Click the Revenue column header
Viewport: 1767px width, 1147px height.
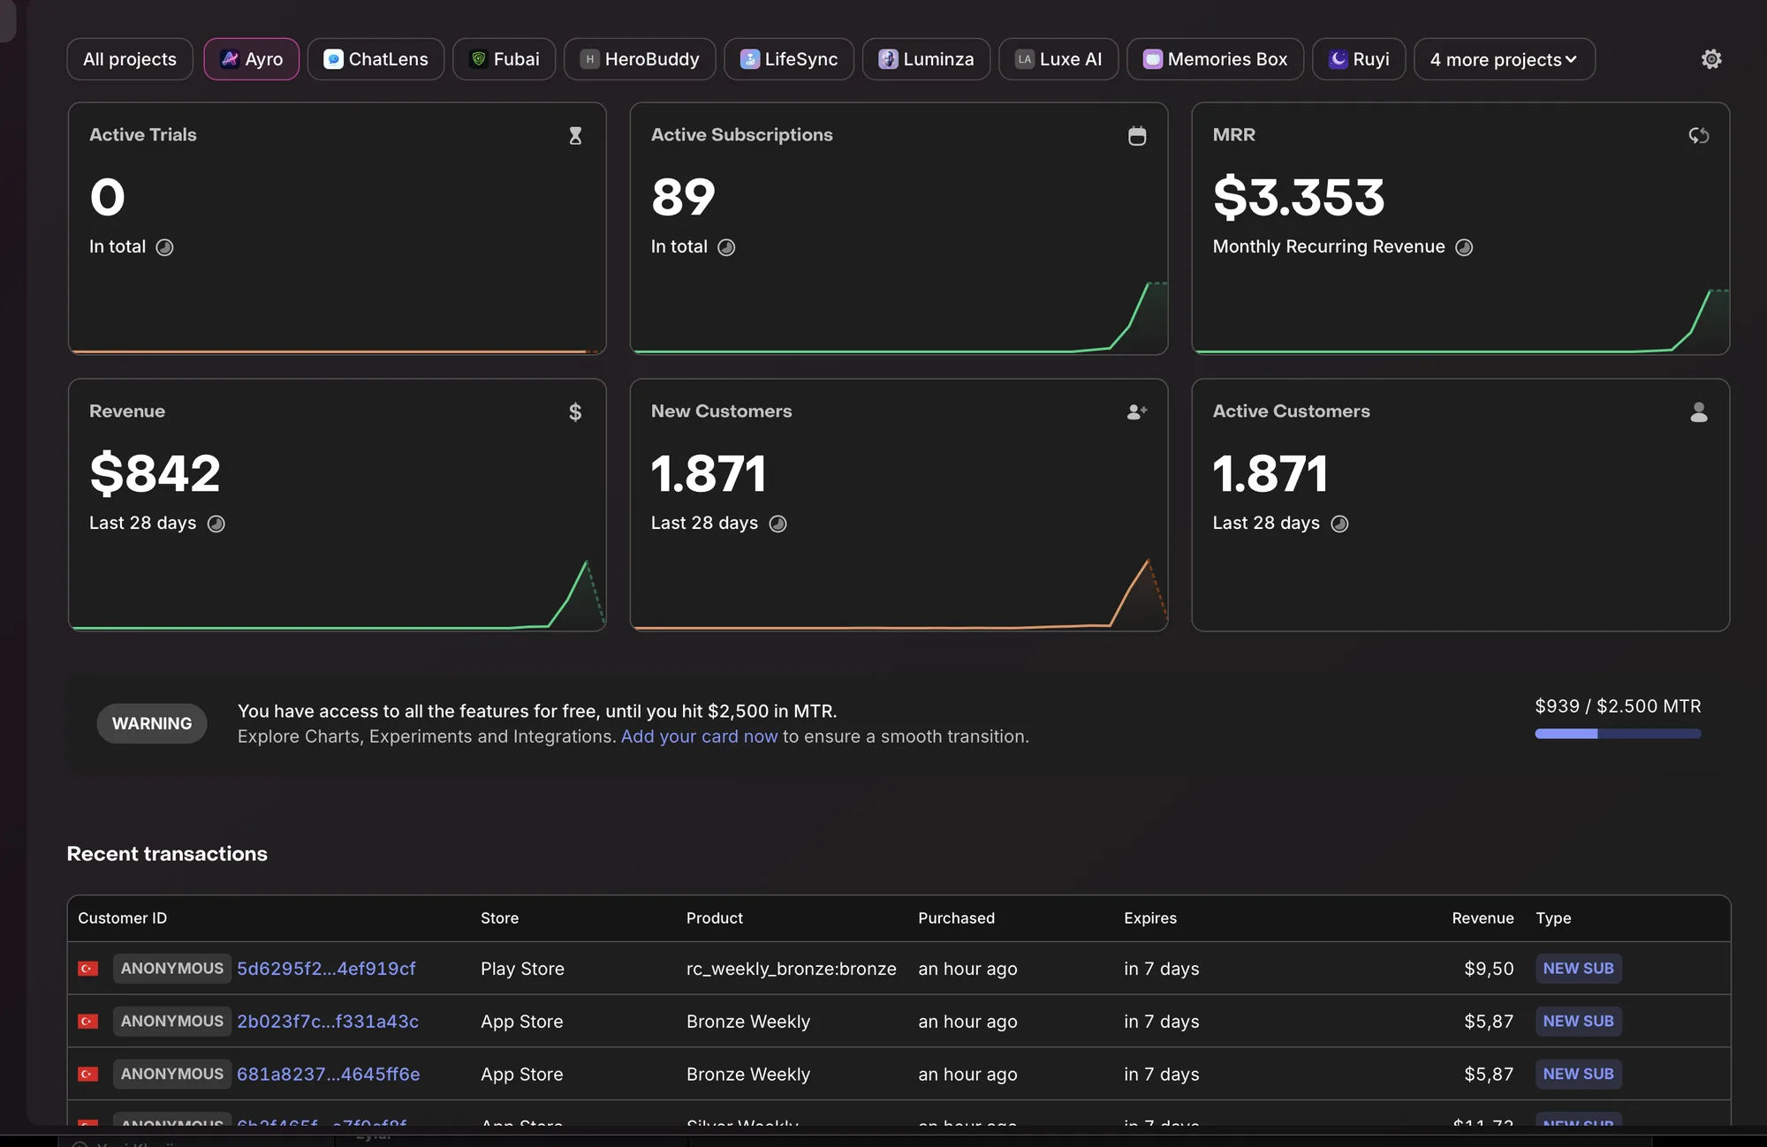[x=1483, y=918]
